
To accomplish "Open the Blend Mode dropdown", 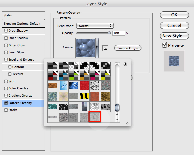I will (x=95, y=26).
